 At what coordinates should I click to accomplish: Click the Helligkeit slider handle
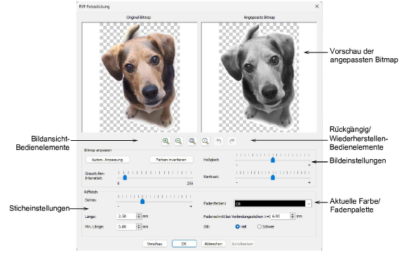click(273, 160)
